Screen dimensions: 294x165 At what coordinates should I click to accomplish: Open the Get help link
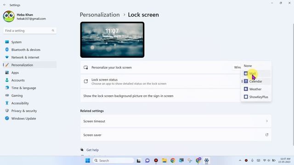pos(92,150)
